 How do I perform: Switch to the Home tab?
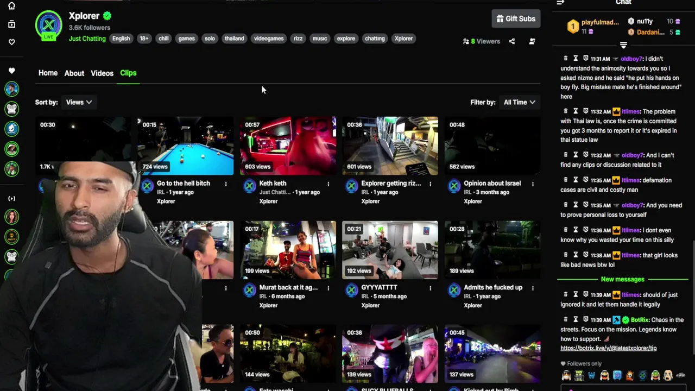(x=48, y=73)
